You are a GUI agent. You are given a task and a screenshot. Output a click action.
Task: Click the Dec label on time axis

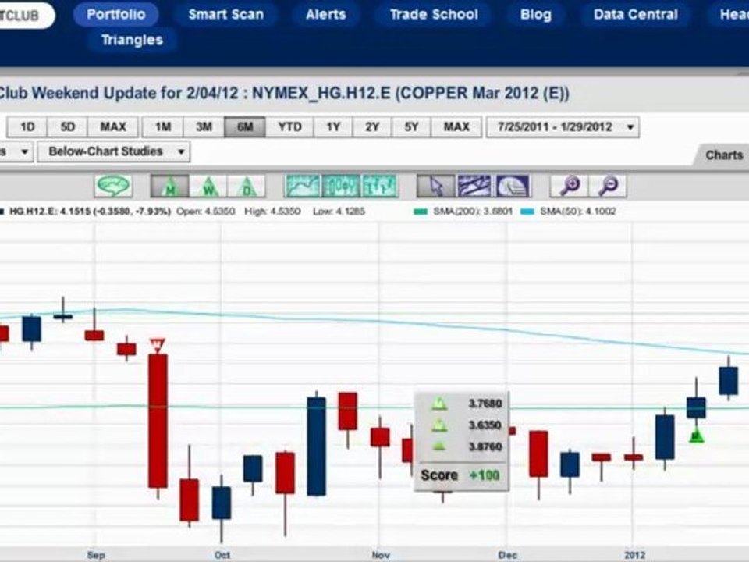tap(507, 555)
